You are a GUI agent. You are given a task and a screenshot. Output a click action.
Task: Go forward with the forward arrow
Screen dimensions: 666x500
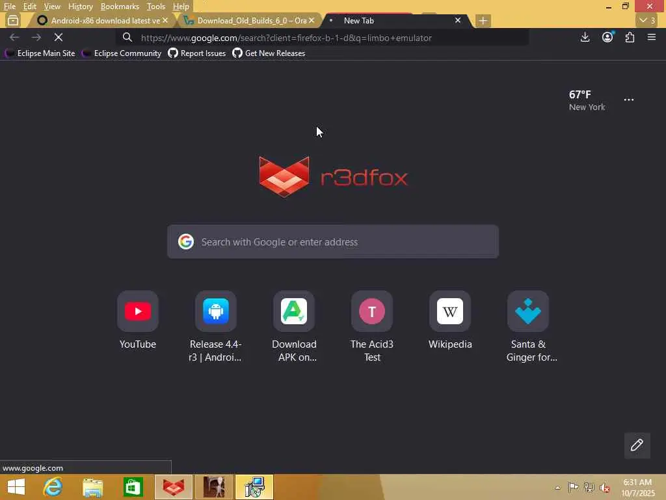pos(36,37)
